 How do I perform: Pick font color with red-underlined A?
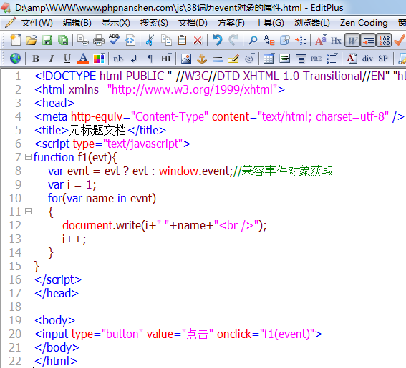(83, 59)
